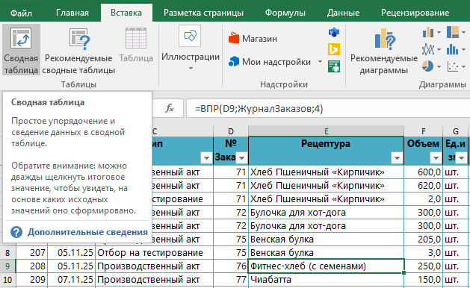The height and width of the screenshot is (288, 470).
Task: Click the People Graph add-in icon
Action: [333, 66]
